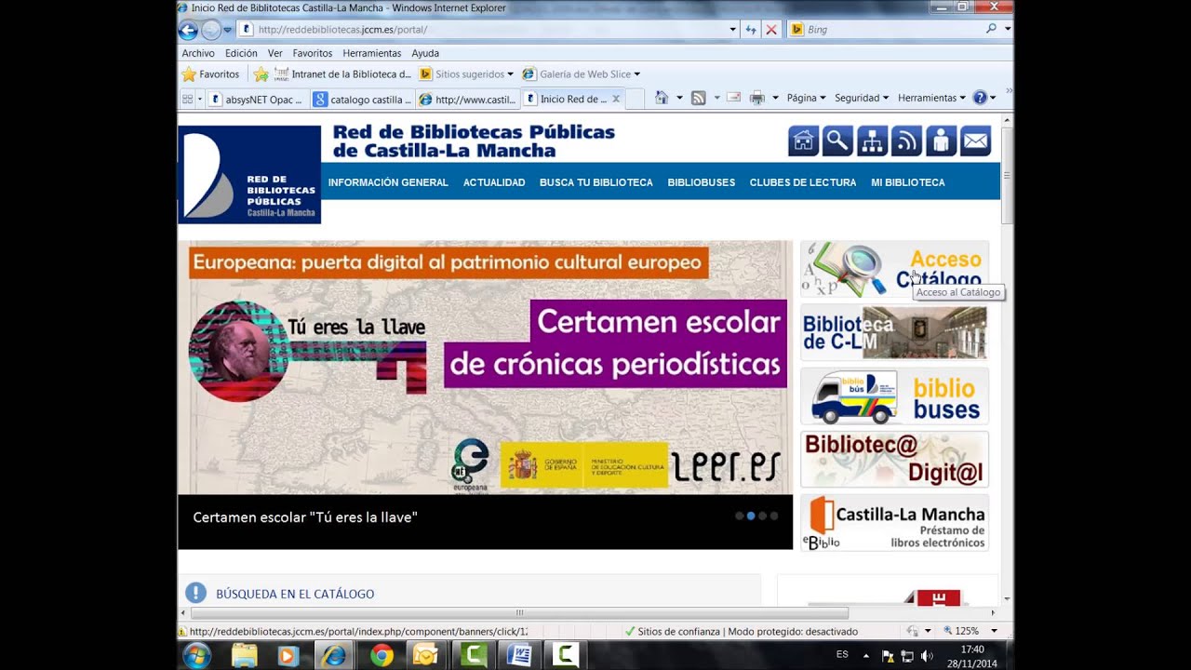
Task: Open the Castilla-La Mancha eBiblio banner
Action: tap(894, 523)
